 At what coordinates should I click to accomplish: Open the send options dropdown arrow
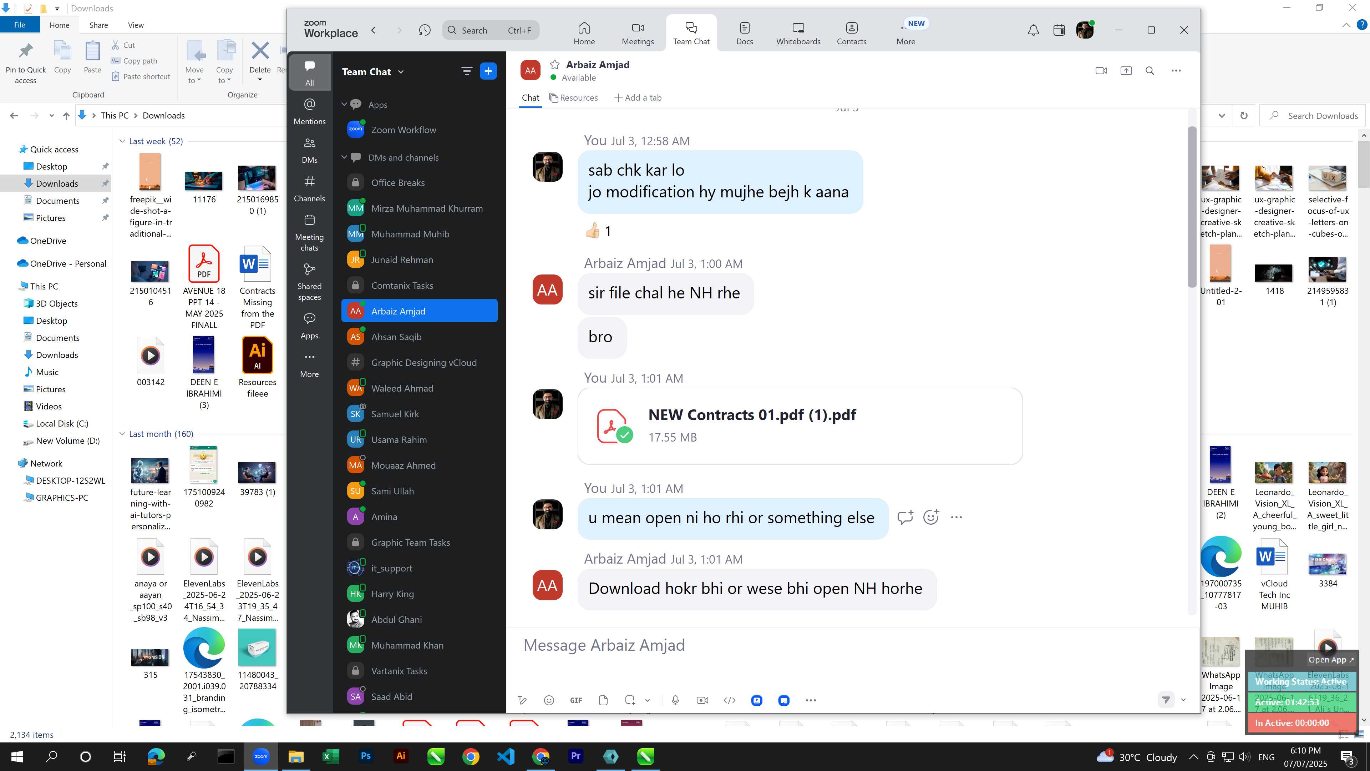pos(1183,700)
